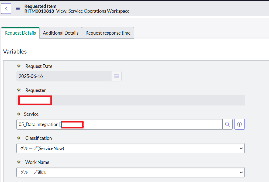269x182 pixels.
Task: Switch to the Additional Details tab
Action: point(60,33)
